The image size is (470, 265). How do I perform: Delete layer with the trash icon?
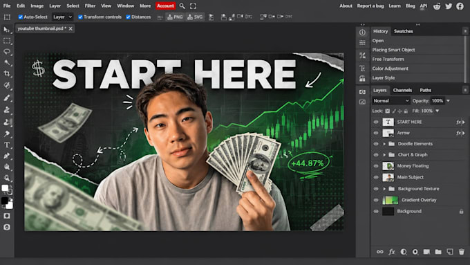tap(461, 252)
